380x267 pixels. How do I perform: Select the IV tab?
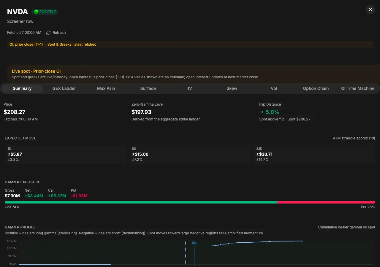[x=190, y=88]
